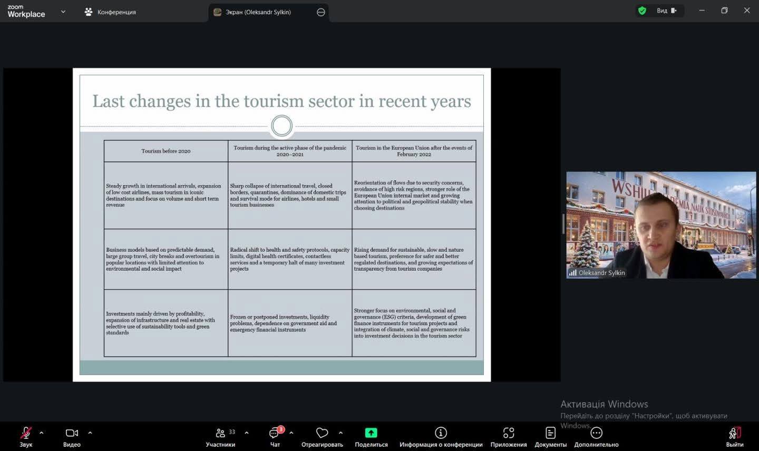
Task: Open reactions with Отреагировать heart icon
Action: 322,436
